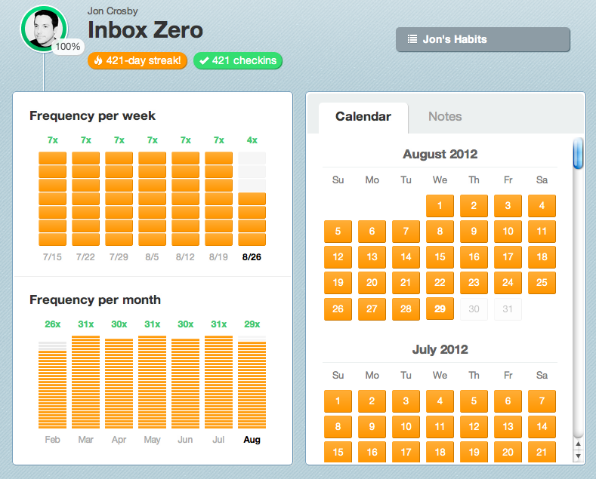
Task: Open the Jon's Habits menu button
Action: pyautogui.click(x=483, y=39)
